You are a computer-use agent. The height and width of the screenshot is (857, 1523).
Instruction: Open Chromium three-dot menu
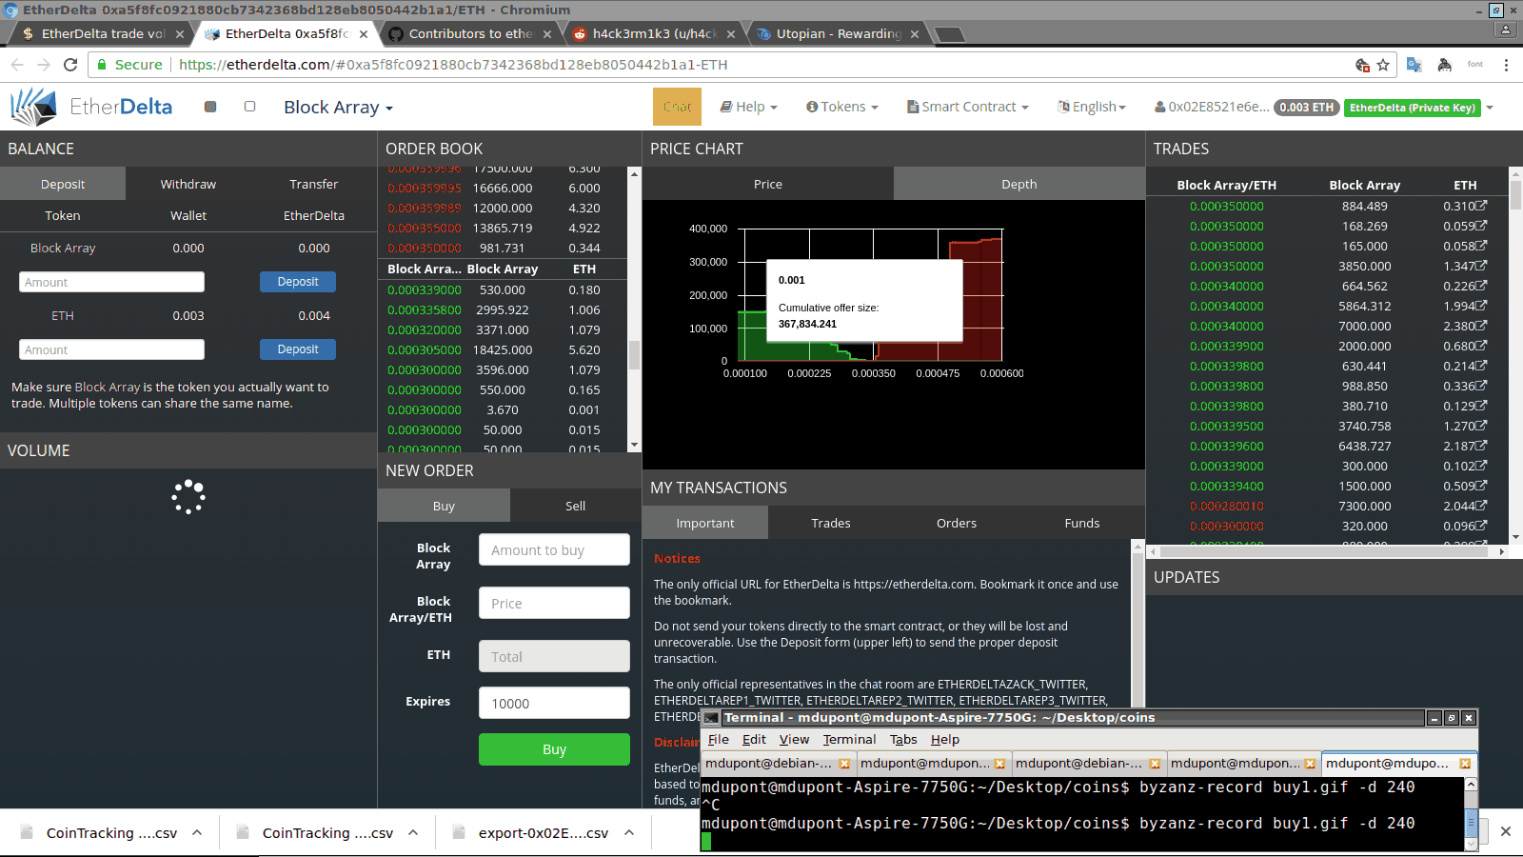[1506, 65]
